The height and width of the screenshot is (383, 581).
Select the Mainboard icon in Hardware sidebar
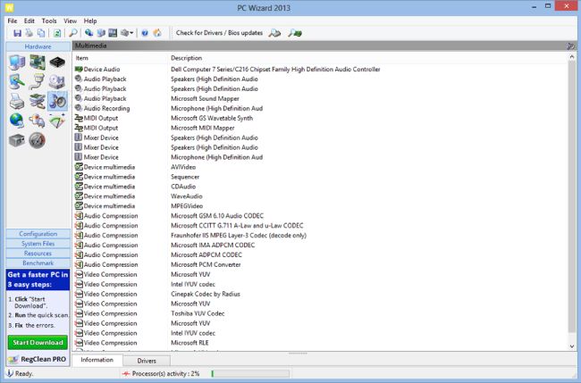38,62
